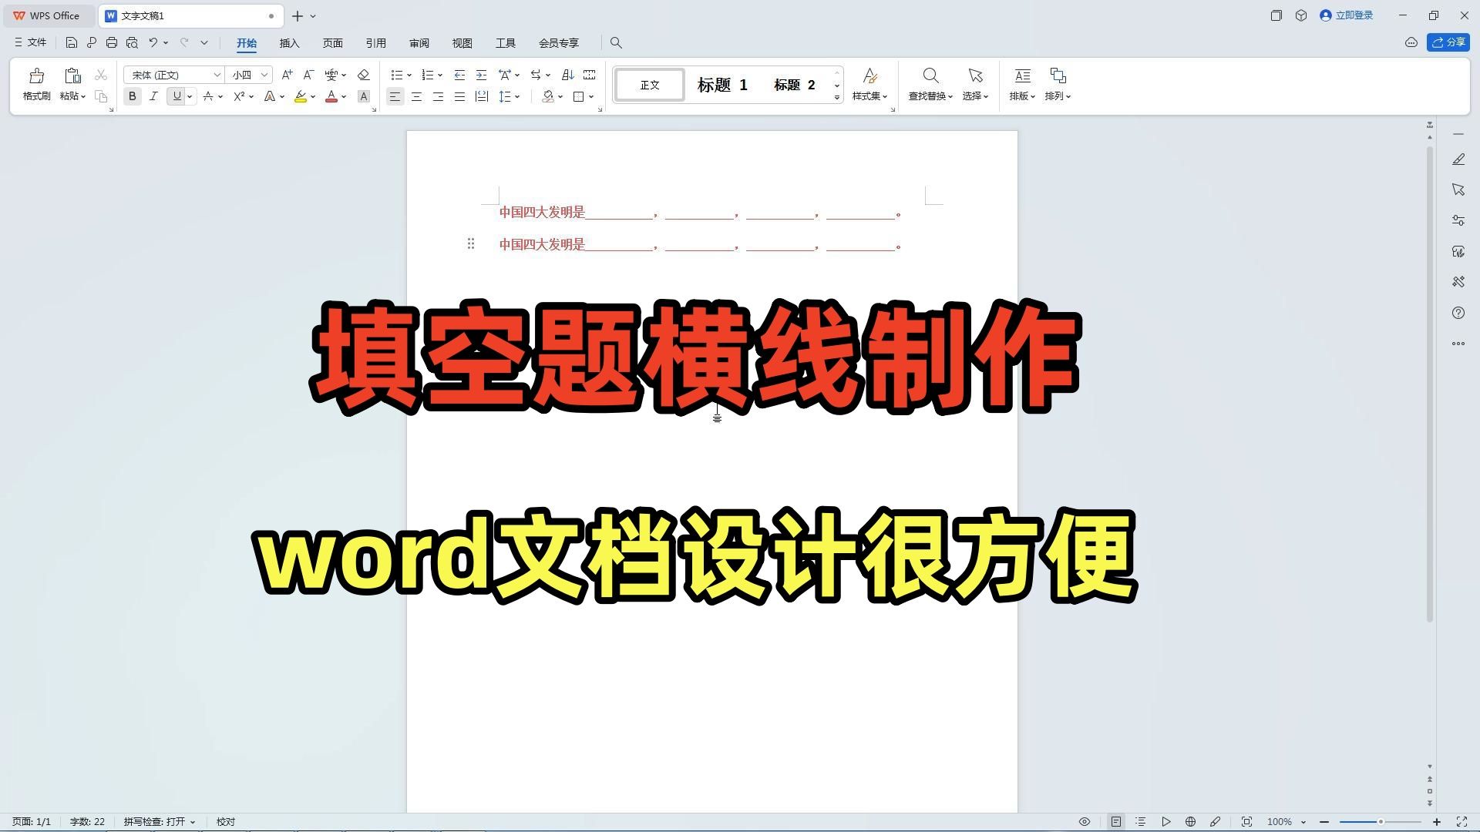This screenshot has height=832, width=1480.
Task: Open the 视图 (View) ribbon tab
Action: coord(462,43)
